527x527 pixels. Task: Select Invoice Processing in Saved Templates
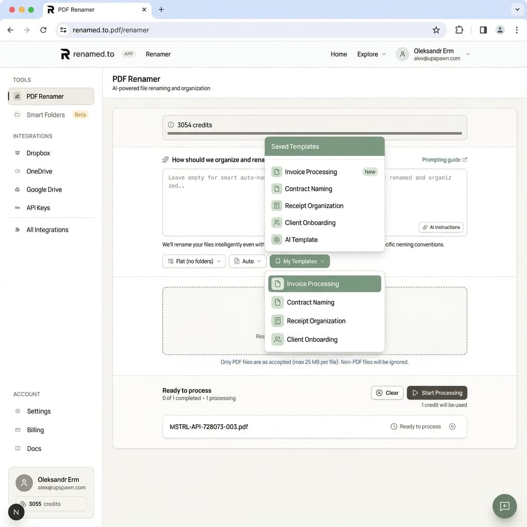pos(310,171)
